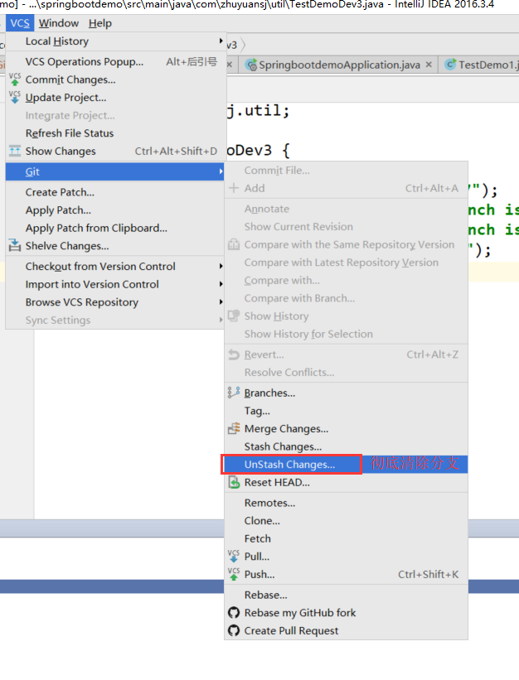Select Apply Patch... entry
Screen dimensions: 519x680
click(115, 210)
